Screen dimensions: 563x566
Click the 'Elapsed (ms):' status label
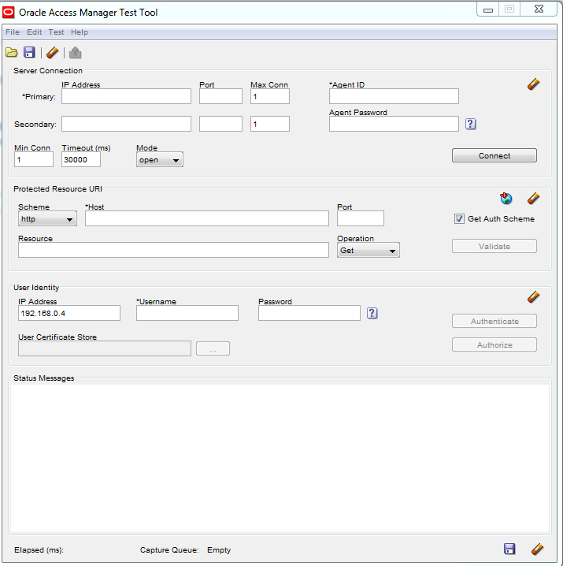point(39,549)
